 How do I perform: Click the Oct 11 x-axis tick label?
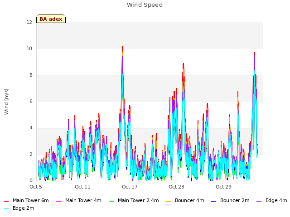tap(82, 187)
